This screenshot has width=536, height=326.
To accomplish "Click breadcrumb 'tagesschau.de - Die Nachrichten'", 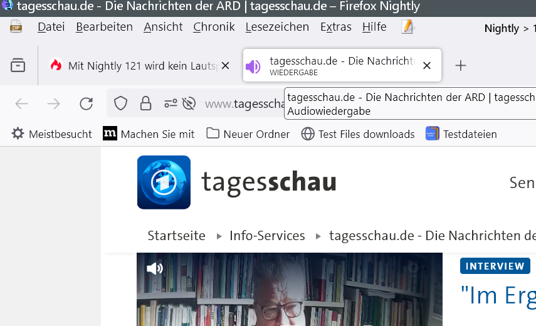I will coord(433,236).
